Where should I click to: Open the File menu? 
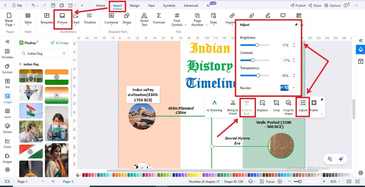[x=17, y=5]
